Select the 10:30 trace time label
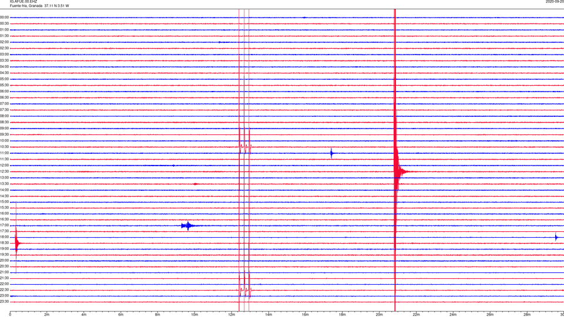 (x=4, y=147)
